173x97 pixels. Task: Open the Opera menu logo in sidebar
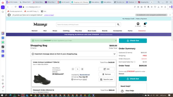(x=3, y=3)
